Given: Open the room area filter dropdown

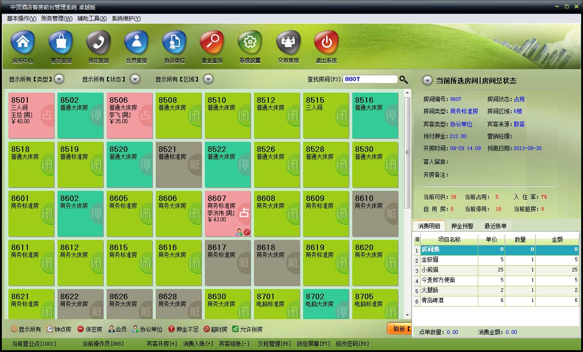Looking at the screenshot, I should (x=208, y=79).
